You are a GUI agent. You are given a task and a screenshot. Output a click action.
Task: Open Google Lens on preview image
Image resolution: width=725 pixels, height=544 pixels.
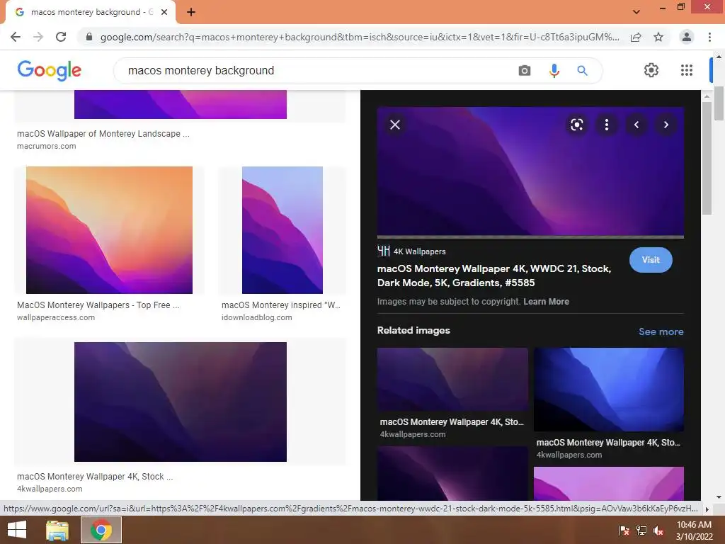tap(576, 125)
